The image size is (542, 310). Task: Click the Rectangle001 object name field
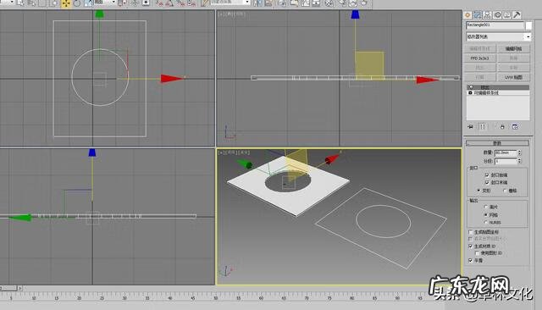pos(495,25)
